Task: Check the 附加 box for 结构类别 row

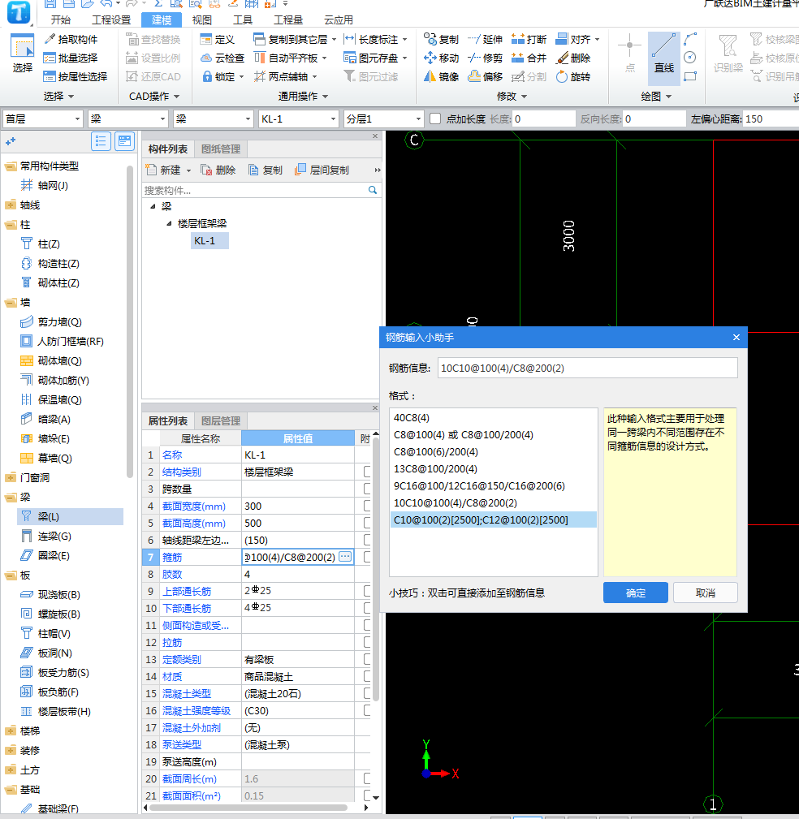Action: tap(367, 472)
